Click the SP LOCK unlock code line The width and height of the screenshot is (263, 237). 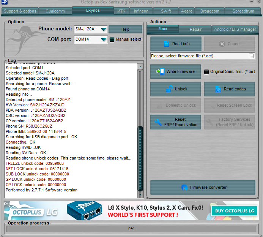[x=36, y=179]
